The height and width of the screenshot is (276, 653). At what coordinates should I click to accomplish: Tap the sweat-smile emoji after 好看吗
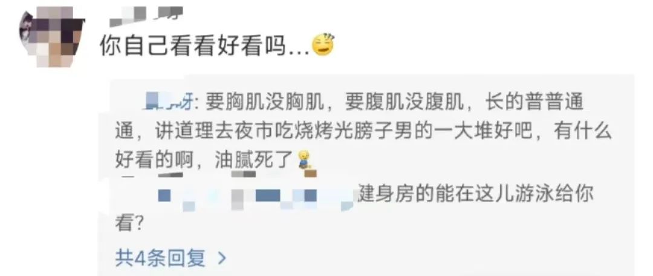(323, 45)
